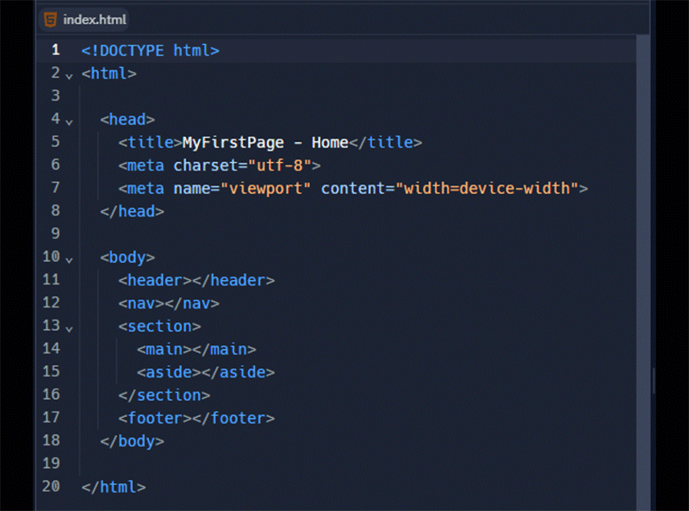The image size is (689, 511).
Task: Click the <header> opening tag on line 11
Action: click(x=155, y=280)
